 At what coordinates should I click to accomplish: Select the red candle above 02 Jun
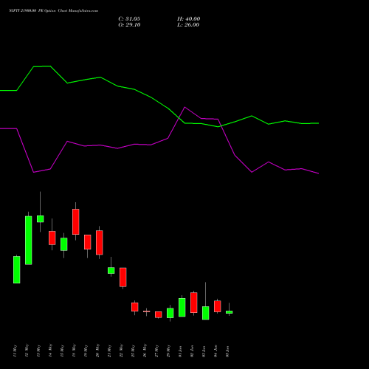point(194,303)
